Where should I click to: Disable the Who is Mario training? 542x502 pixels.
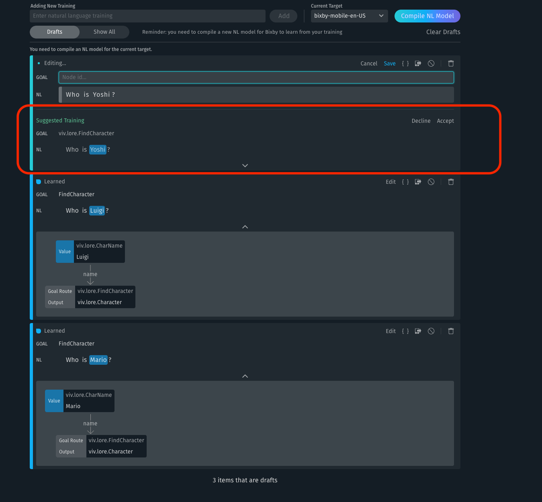point(431,331)
